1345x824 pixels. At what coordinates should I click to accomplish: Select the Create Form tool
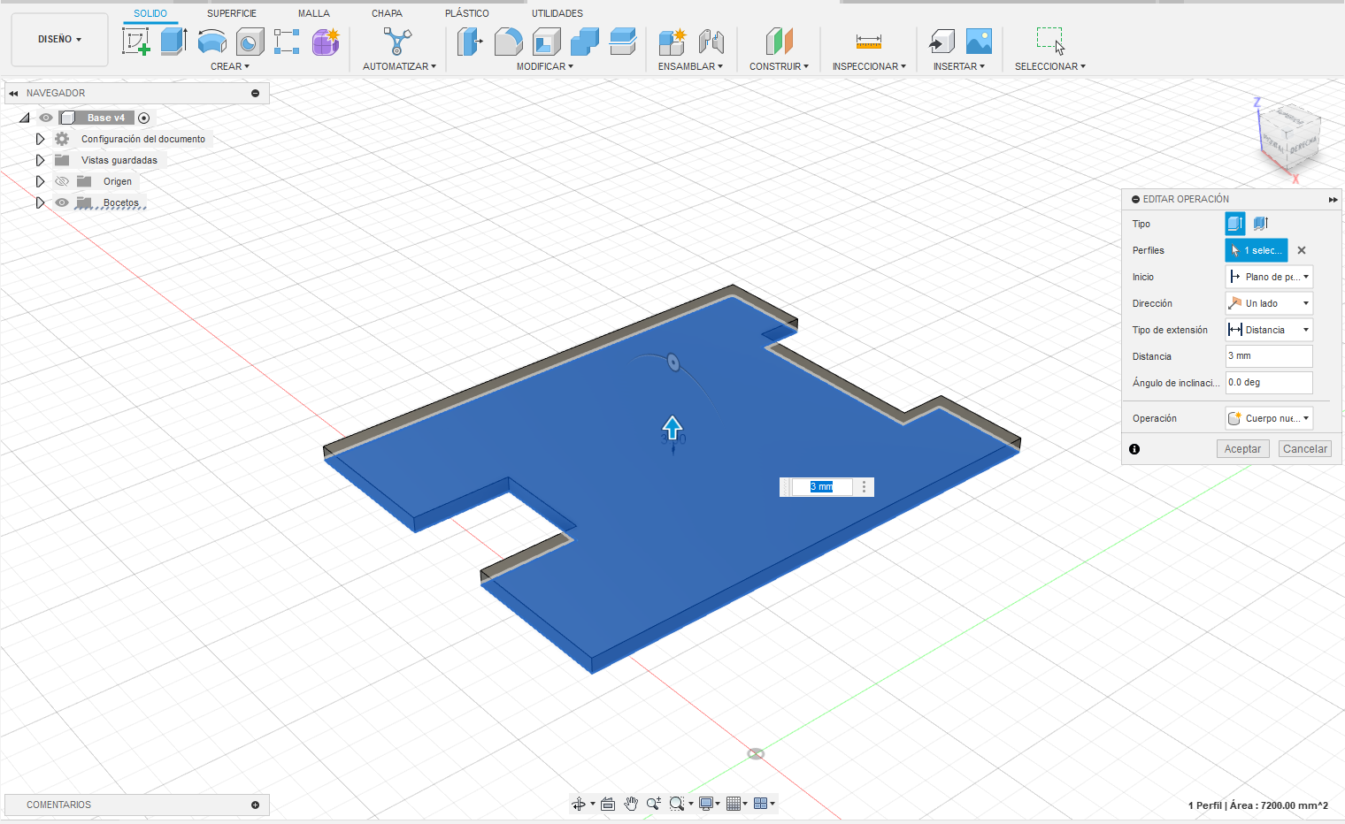click(x=325, y=41)
